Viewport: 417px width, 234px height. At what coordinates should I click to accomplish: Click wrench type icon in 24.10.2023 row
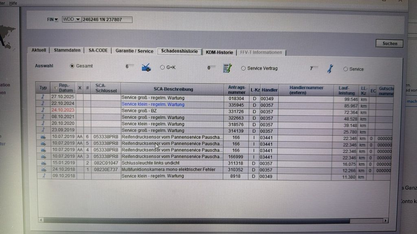(43, 110)
